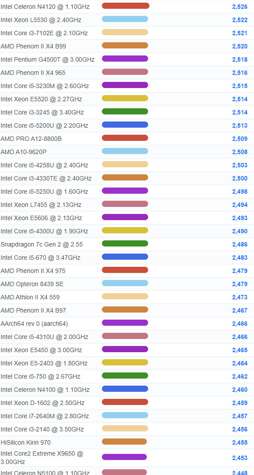Select AMD Athlon II X4 559 entry
The width and height of the screenshot is (254, 475).
[30, 297]
